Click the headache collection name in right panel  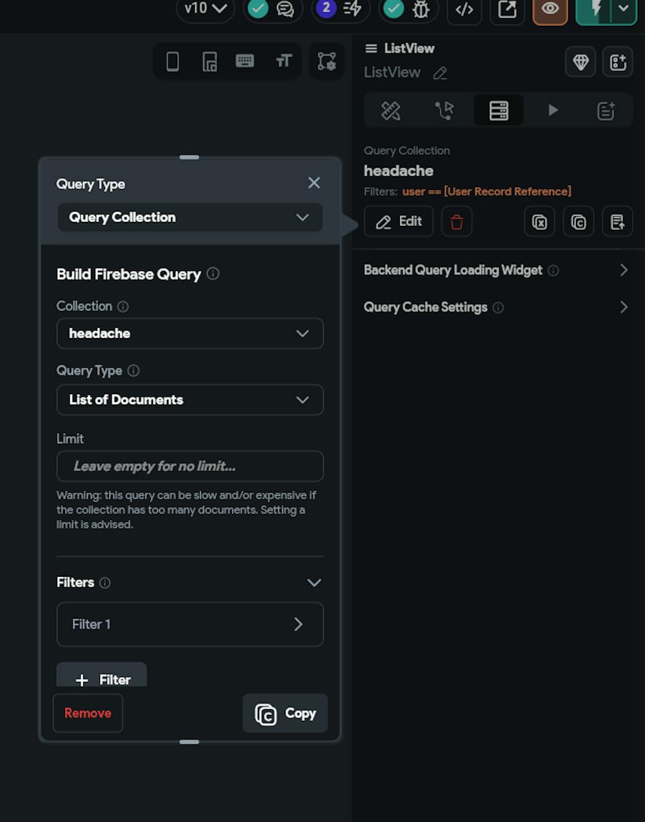click(399, 171)
